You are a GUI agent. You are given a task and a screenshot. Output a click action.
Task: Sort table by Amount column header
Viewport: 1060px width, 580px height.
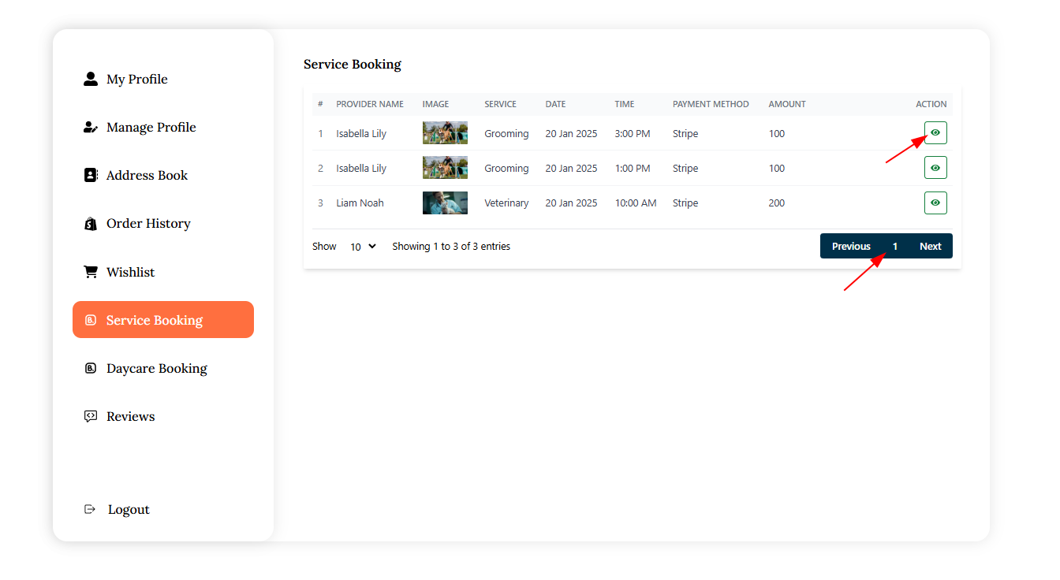coord(787,104)
